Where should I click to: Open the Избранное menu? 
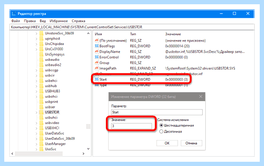[59, 21]
